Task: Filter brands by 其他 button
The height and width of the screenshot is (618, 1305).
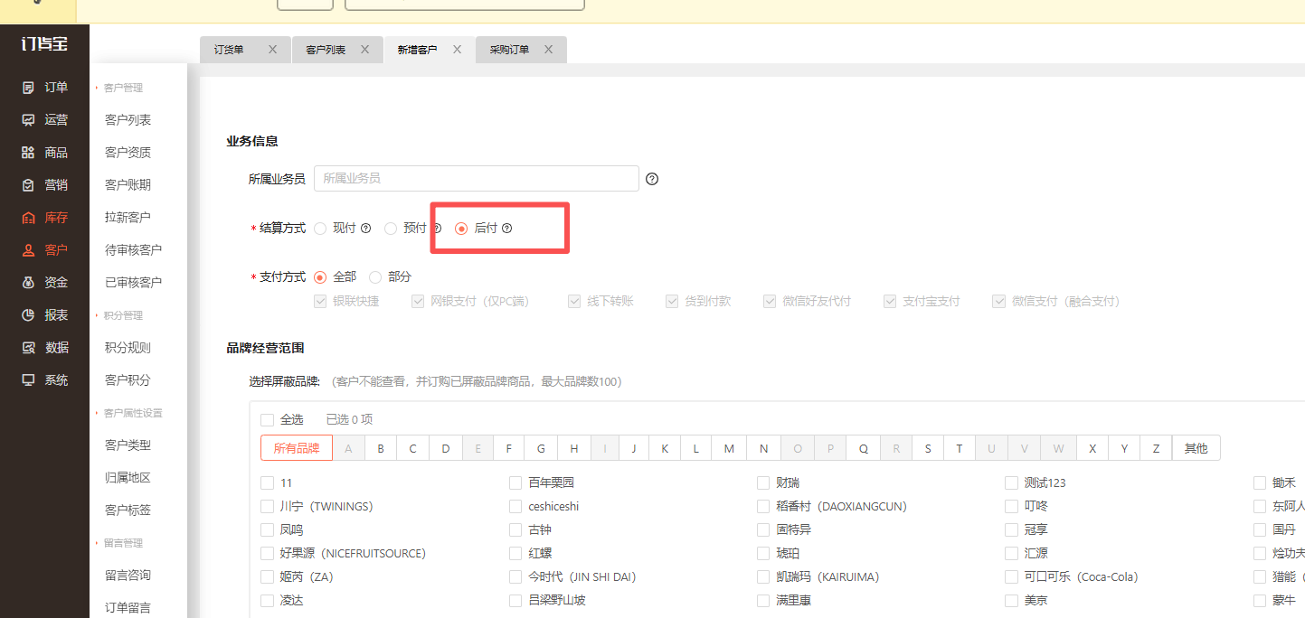Action: 1196,448
